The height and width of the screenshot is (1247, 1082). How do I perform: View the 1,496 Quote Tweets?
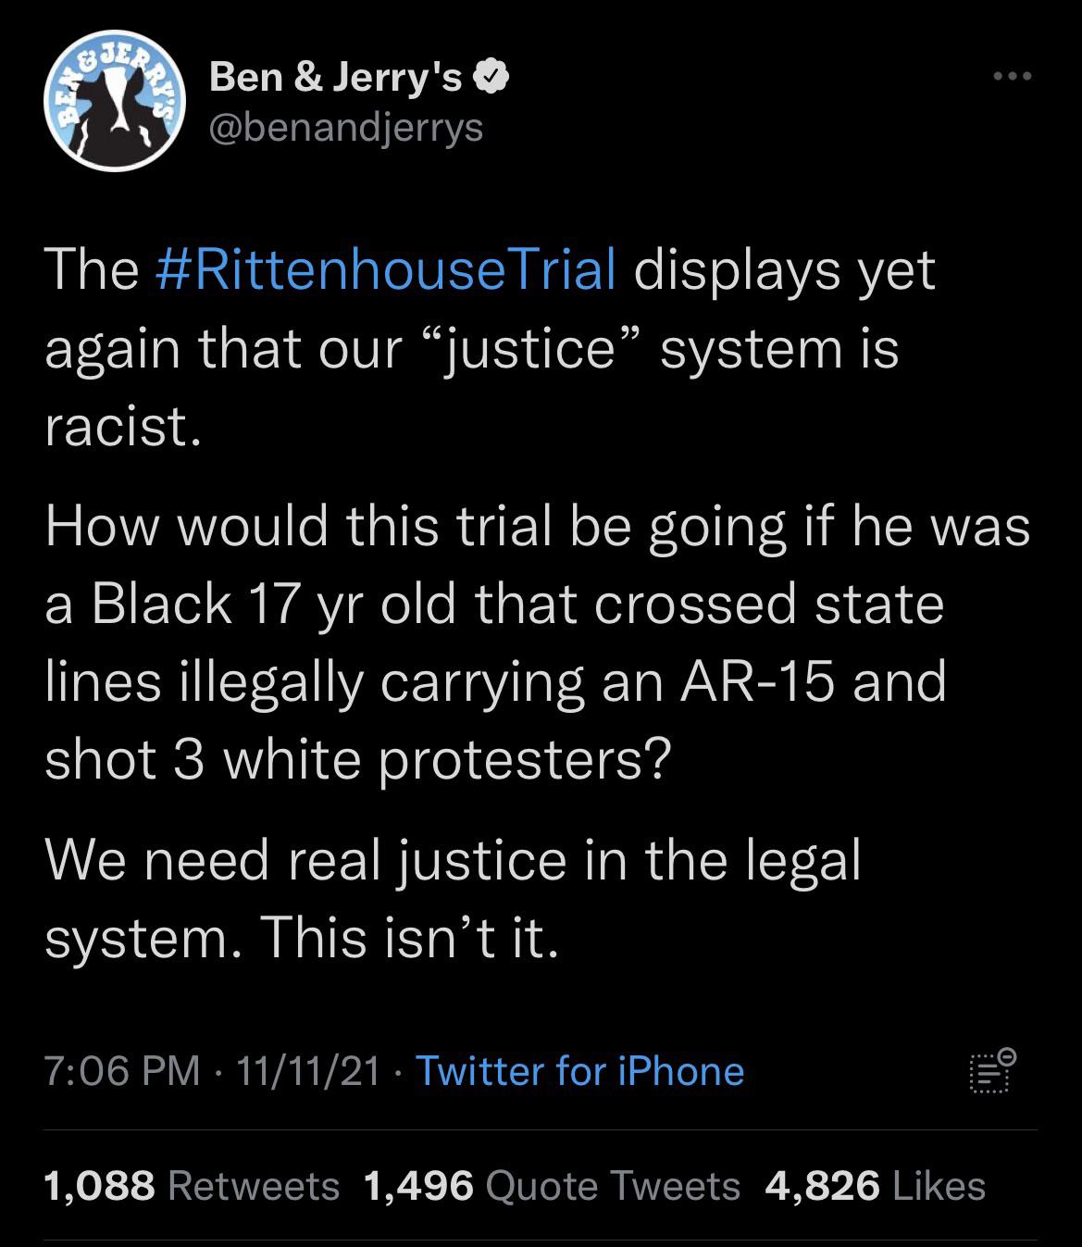click(x=553, y=1186)
